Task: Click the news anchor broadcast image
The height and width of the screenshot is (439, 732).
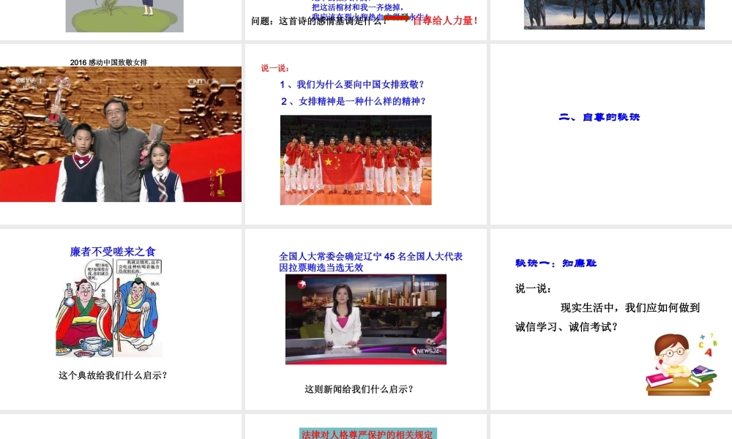Action: pyautogui.click(x=366, y=319)
